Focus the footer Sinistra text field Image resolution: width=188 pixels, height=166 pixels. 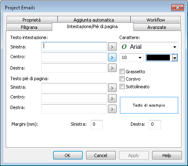pos(74,88)
